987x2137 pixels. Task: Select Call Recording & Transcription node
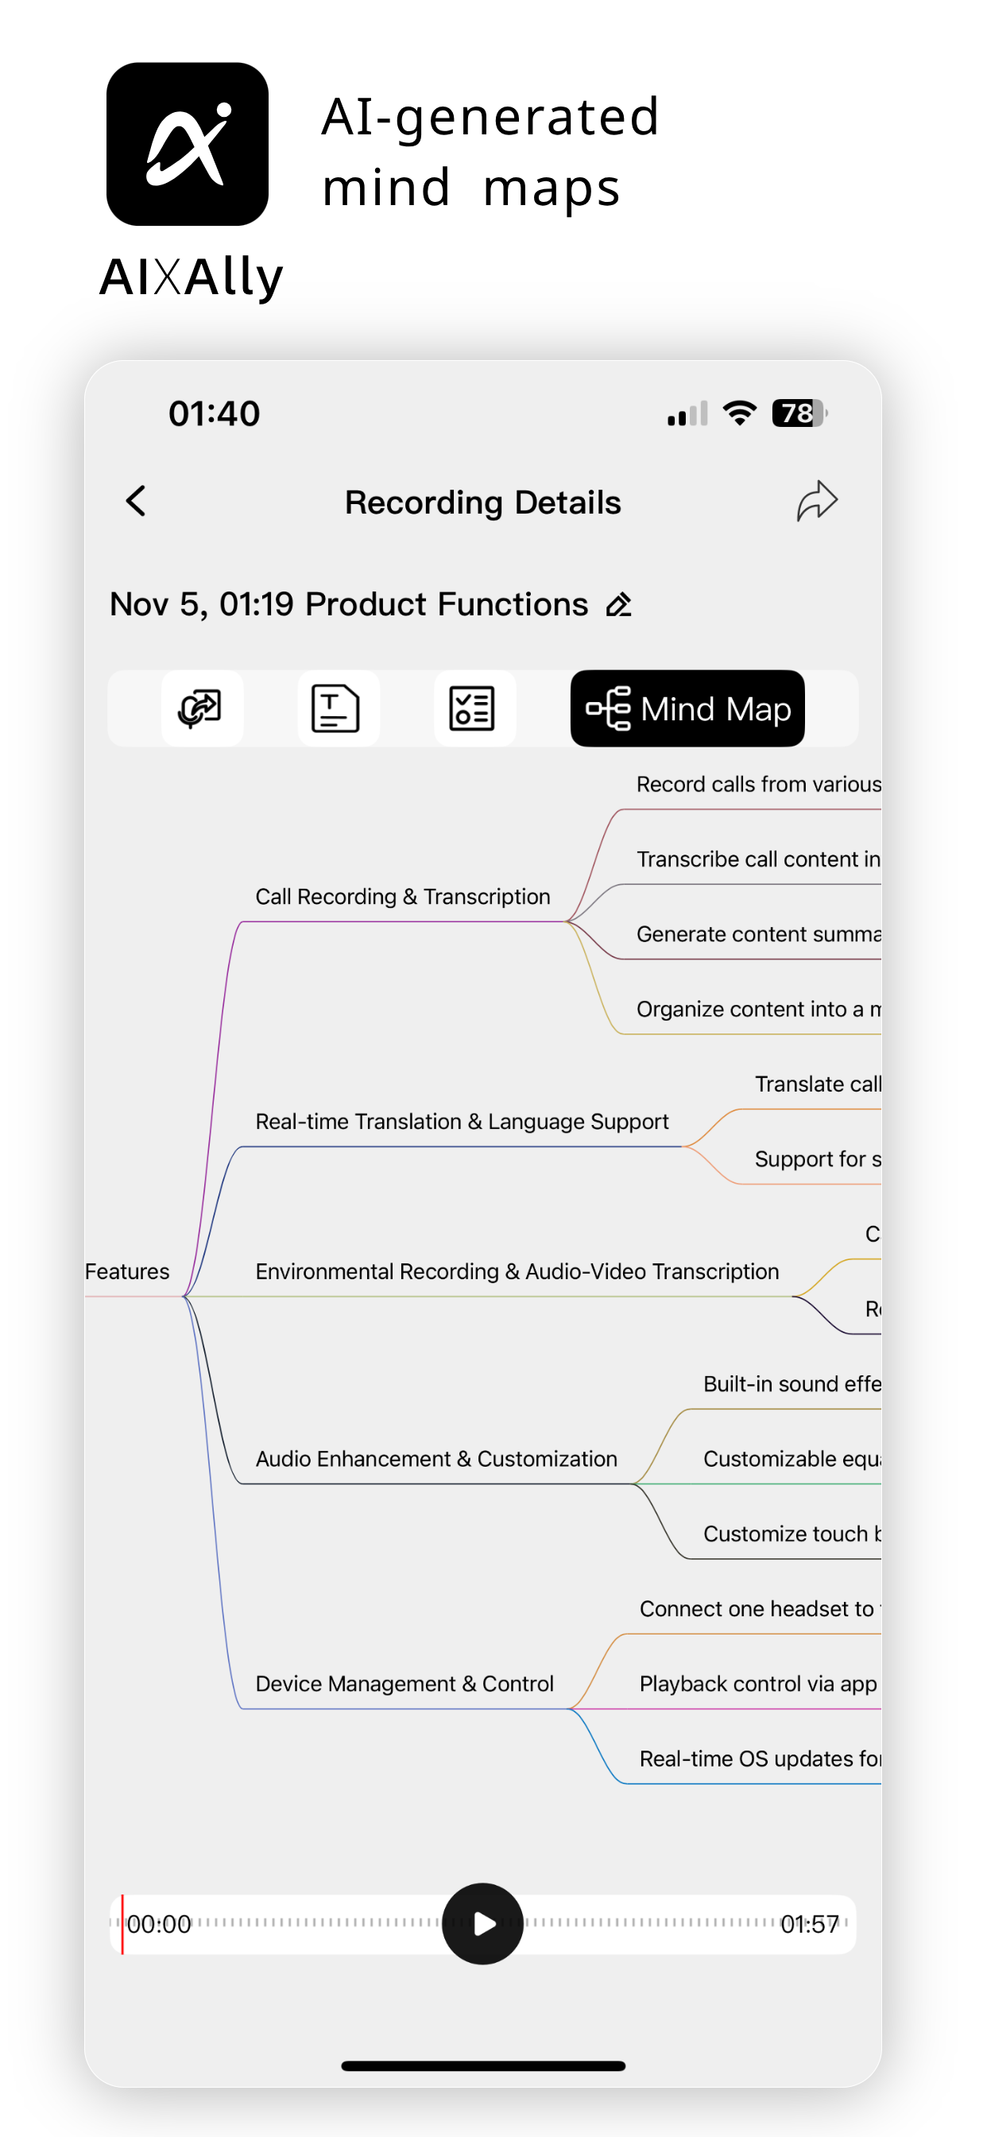402,897
